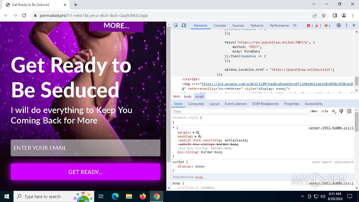Switch to the Sources tab
The height and width of the screenshot is (202, 359).
click(238, 25)
